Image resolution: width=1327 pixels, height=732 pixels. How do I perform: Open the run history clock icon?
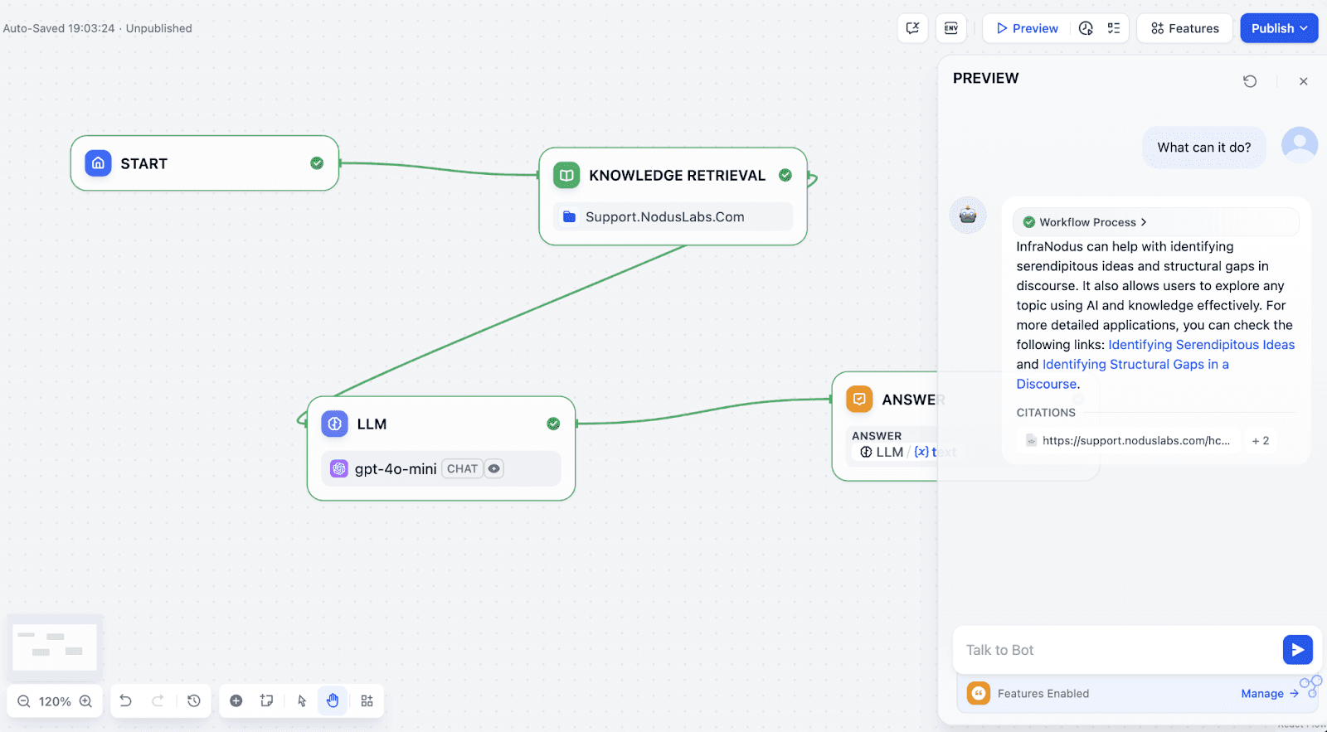(1086, 28)
